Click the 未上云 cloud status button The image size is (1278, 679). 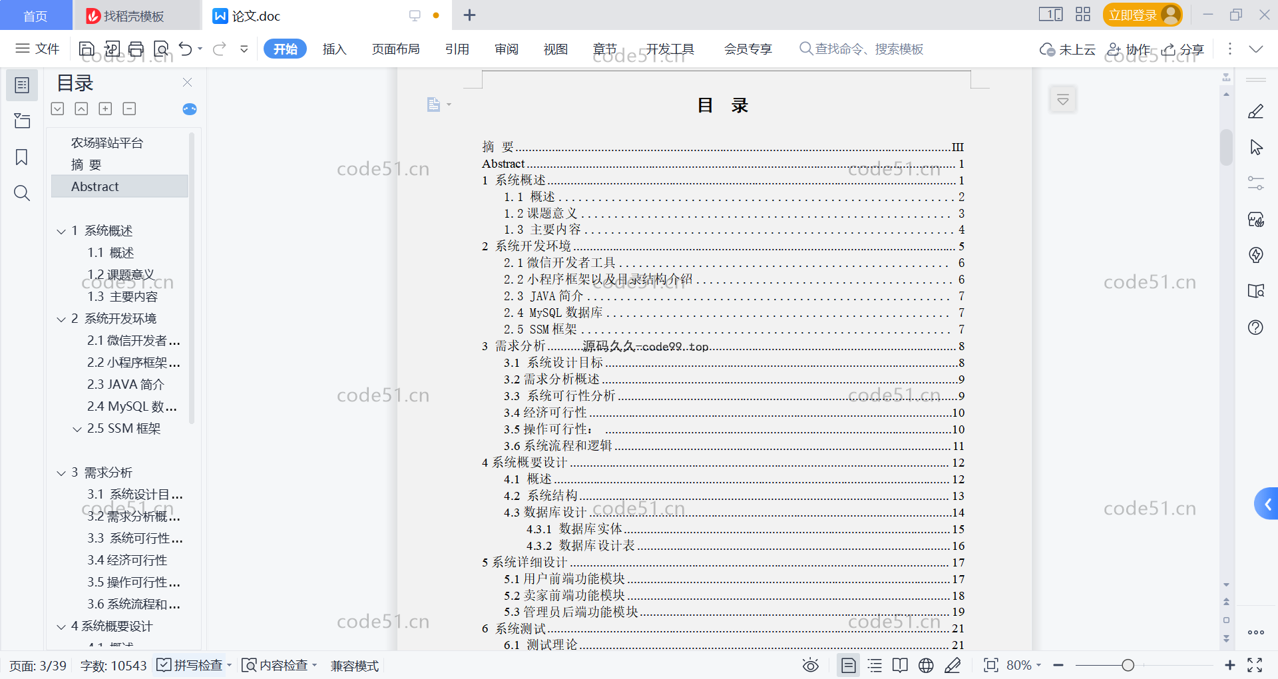point(1068,49)
